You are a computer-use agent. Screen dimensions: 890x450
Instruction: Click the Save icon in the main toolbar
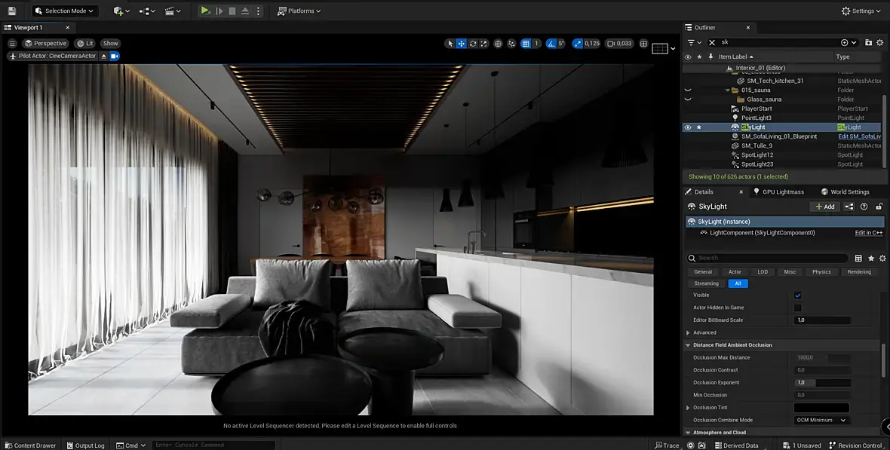[12, 11]
